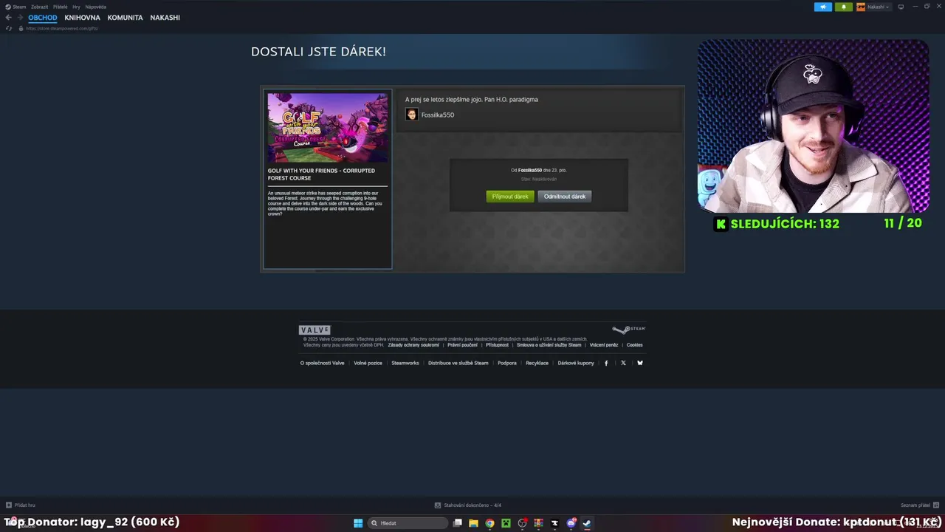Click the Fossilka550 username link
Viewport: 945px width, 532px height.
(x=437, y=115)
